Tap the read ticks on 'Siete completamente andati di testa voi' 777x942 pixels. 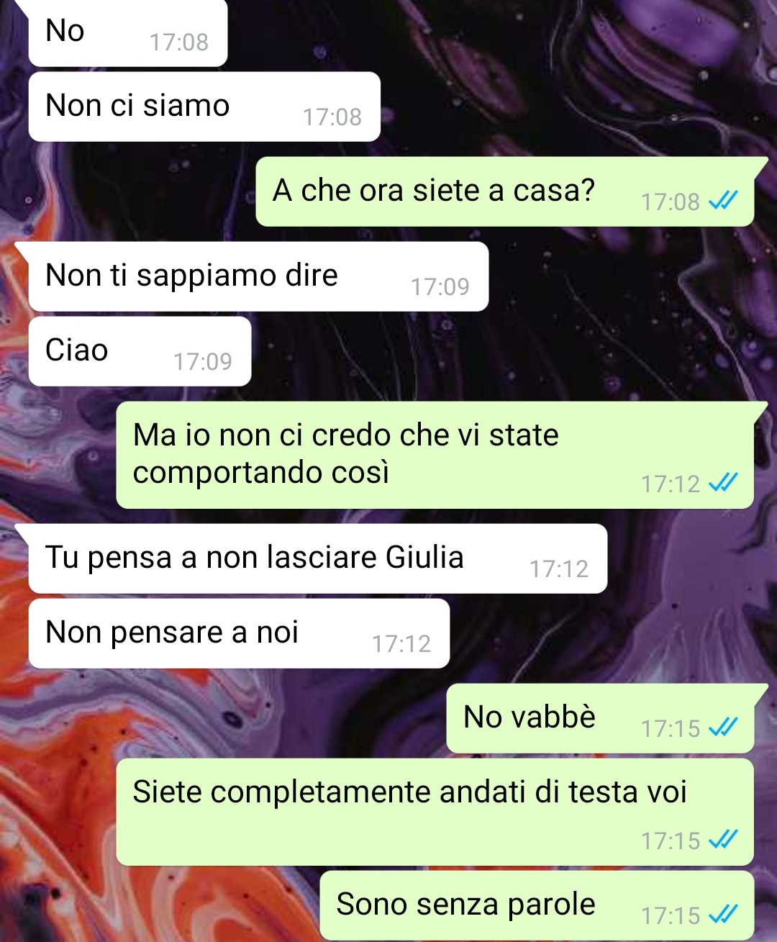click(x=723, y=840)
